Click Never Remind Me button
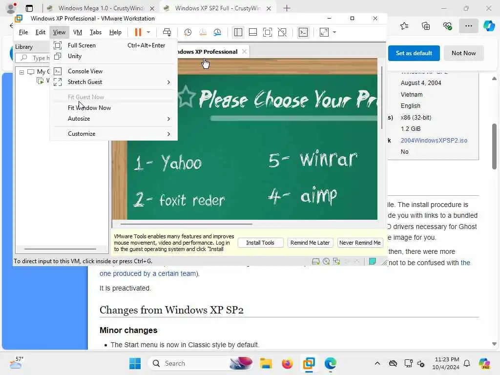The height and width of the screenshot is (375, 500). coord(360,243)
